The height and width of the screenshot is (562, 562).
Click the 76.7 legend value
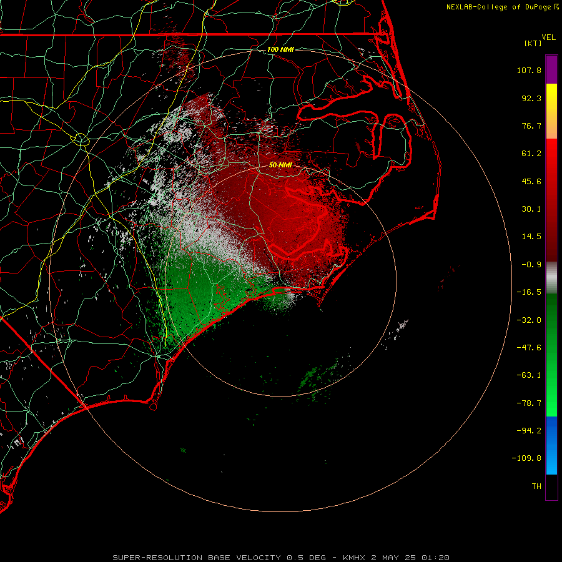(531, 126)
